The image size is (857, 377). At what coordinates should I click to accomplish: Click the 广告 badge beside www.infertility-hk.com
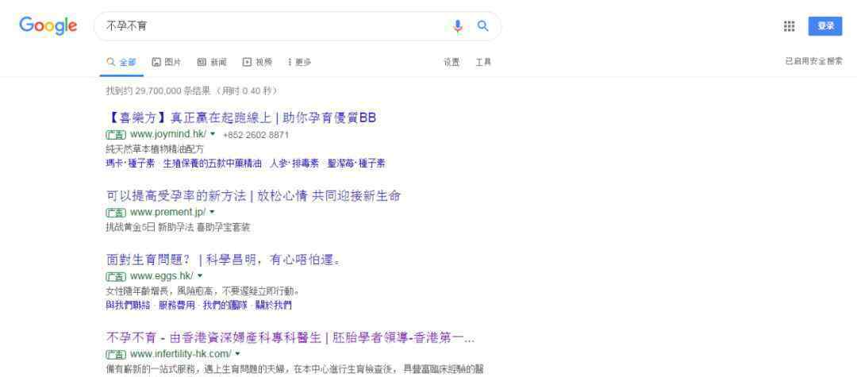pos(116,355)
